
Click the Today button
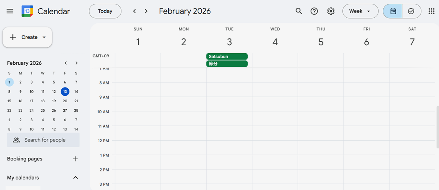(105, 11)
